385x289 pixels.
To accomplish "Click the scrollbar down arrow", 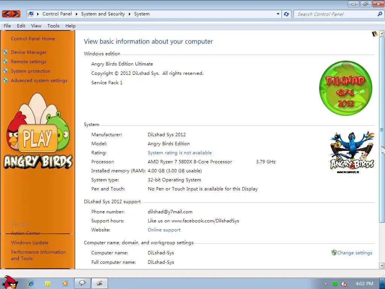I will (x=382, y=265).
